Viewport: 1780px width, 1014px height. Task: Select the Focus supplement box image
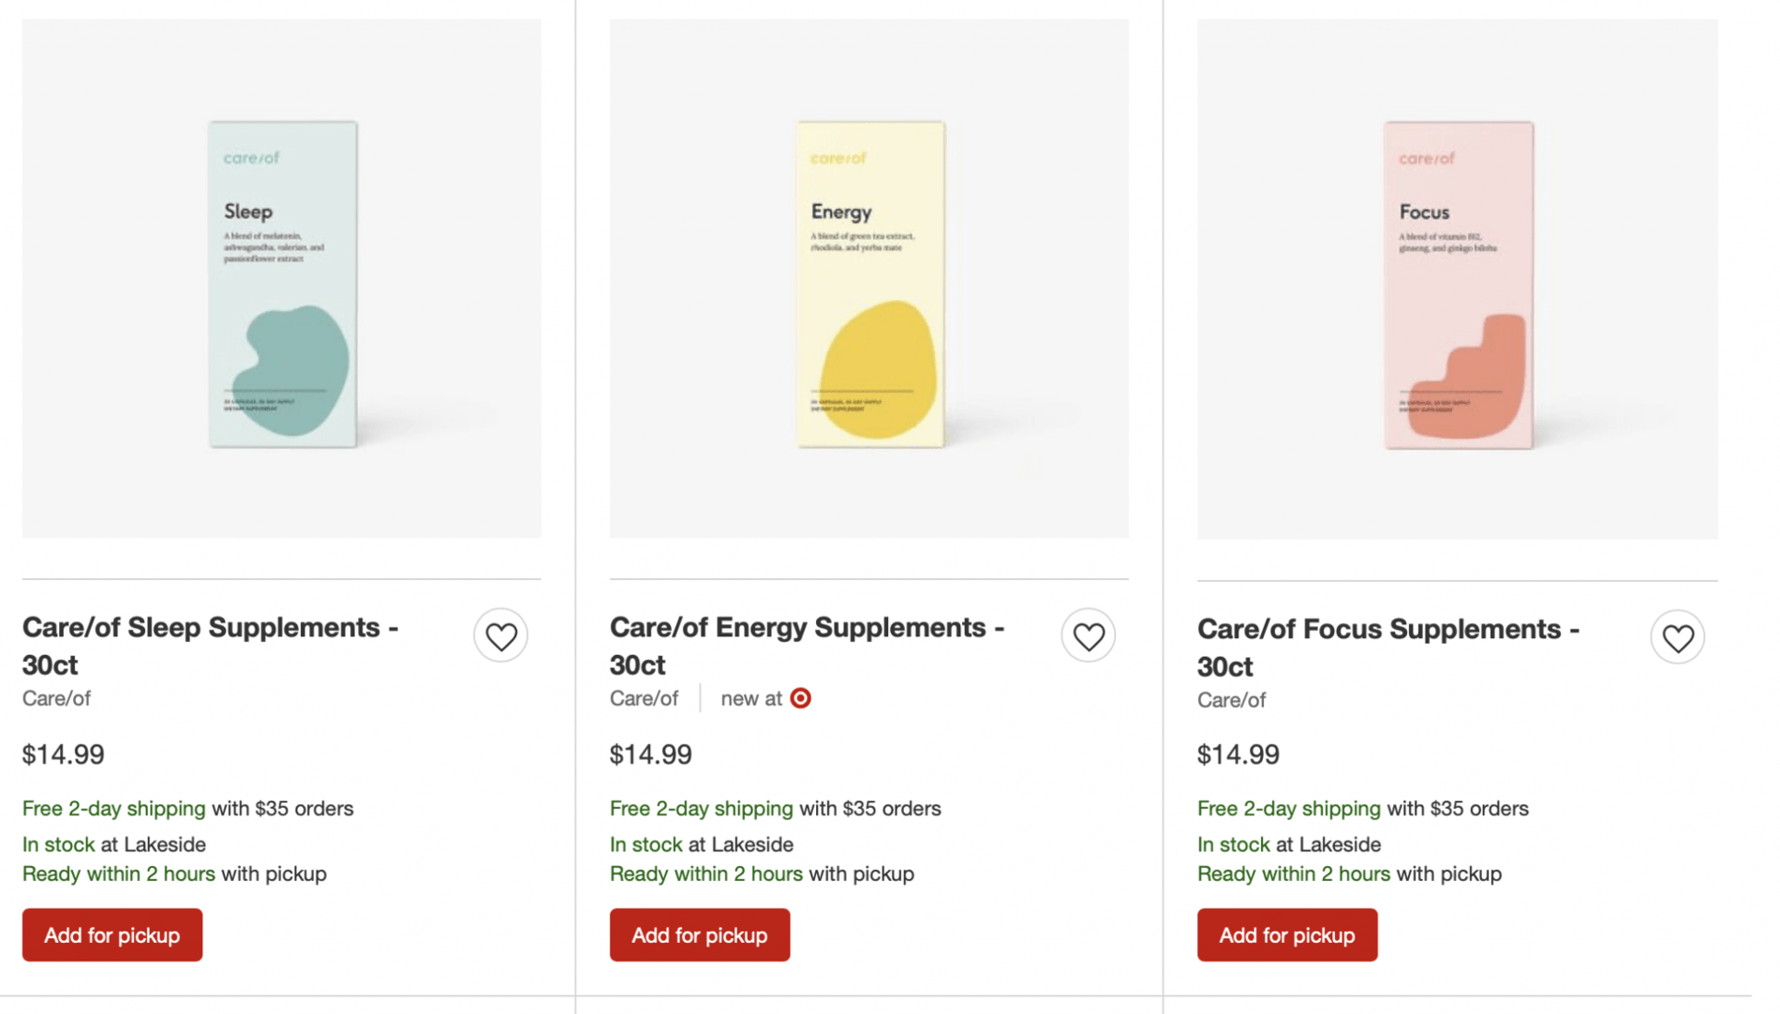[1457, 281]
